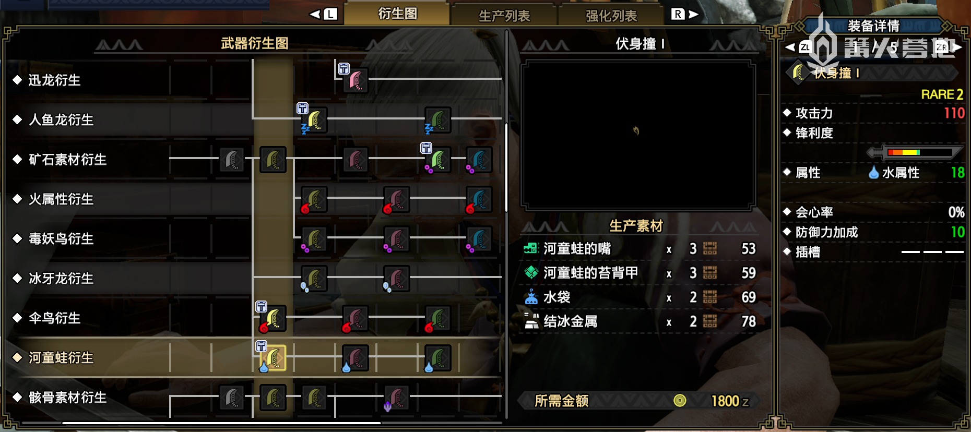Select last weapon in 河童蛙衍生 row
The image size is (971, 432).
438,358
